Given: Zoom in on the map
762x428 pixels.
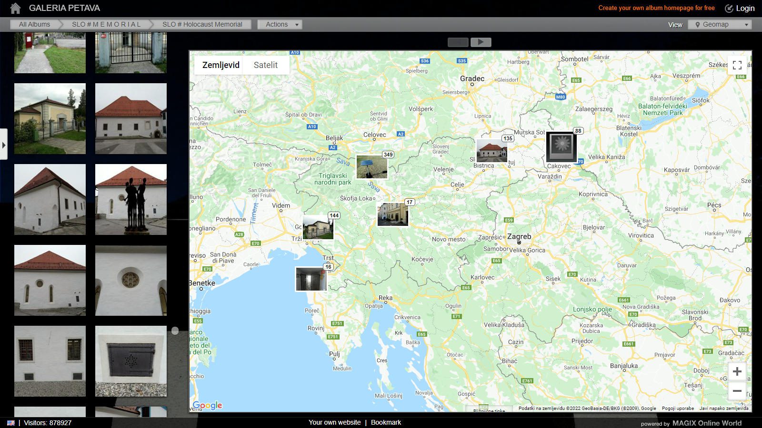Looking at the screenshot, I should pyautogui.click(x=737, y=371).
